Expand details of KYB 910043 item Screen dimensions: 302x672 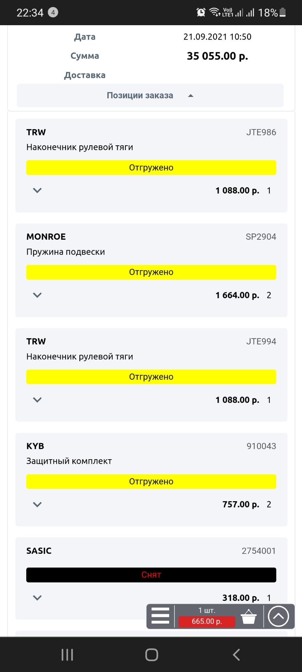coord(37,504)
